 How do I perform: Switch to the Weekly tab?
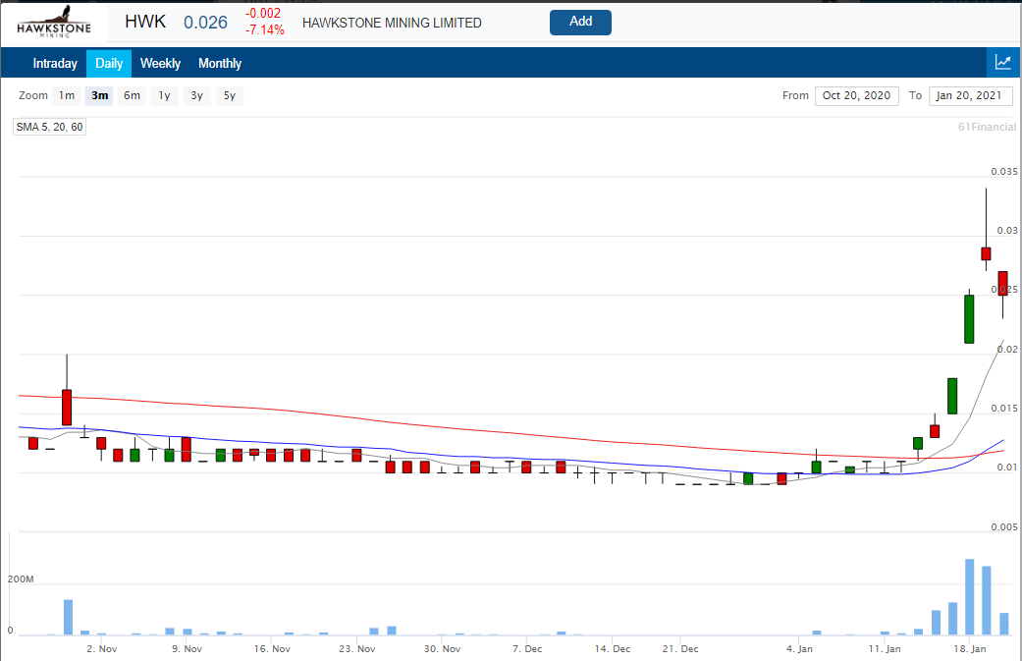[160, 63]
